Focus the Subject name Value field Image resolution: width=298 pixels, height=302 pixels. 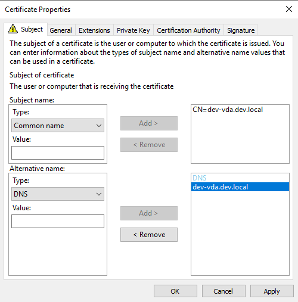(58, 153)
